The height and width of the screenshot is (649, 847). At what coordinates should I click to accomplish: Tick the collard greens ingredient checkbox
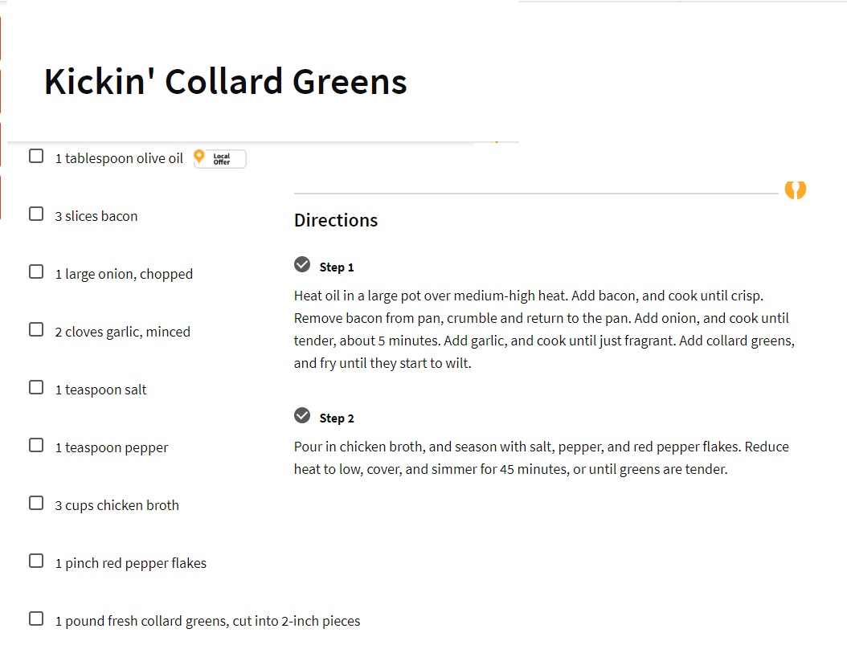pyautogui.click(x=36, y=618)
